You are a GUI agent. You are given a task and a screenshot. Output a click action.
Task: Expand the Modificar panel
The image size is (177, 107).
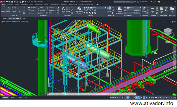pos(44,16)
